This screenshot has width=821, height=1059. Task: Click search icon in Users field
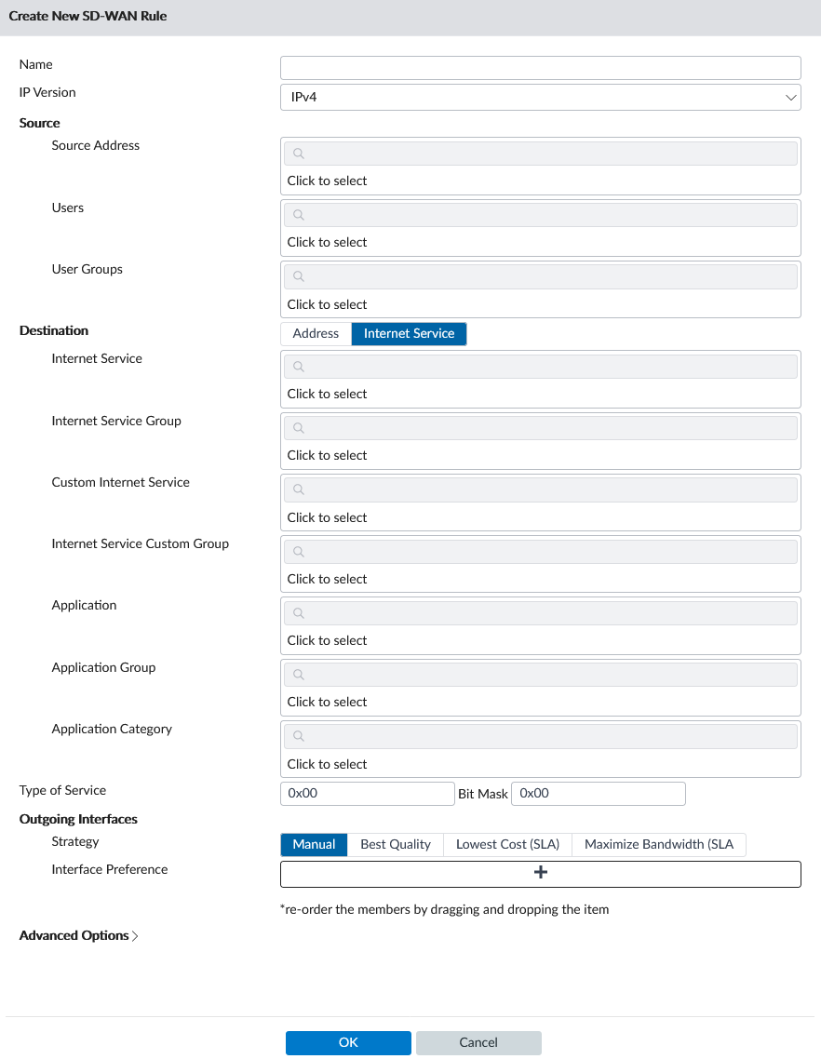298,215
